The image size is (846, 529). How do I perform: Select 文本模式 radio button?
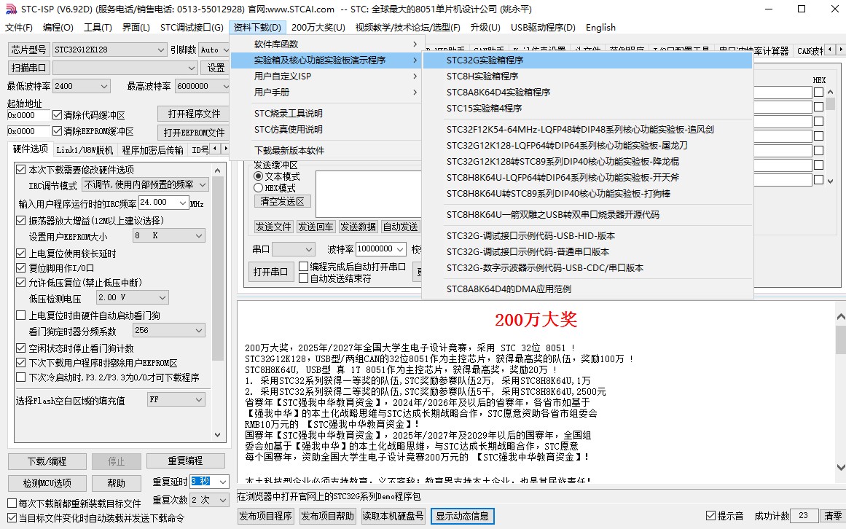(x=259, y=176)
